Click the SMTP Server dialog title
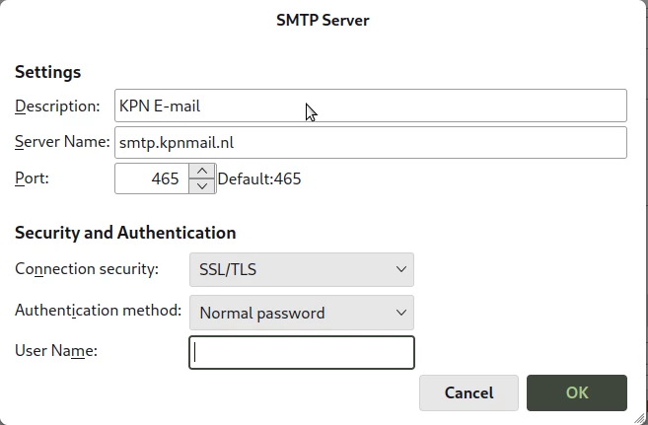648x425 pixels. tap(323, 20)
